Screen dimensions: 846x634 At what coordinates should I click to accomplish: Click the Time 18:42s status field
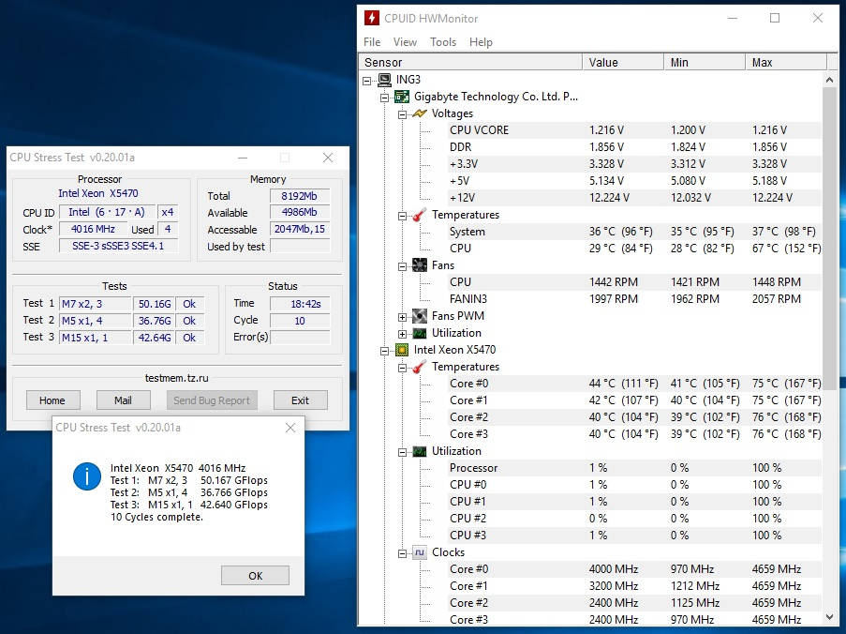(300, 304)
